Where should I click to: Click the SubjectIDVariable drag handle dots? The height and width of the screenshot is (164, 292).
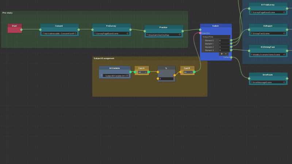point(102,75)
